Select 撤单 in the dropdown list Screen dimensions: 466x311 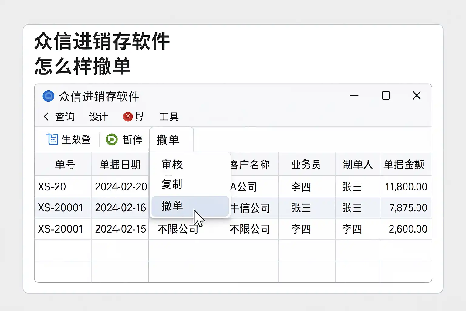[x=172, y=206]
